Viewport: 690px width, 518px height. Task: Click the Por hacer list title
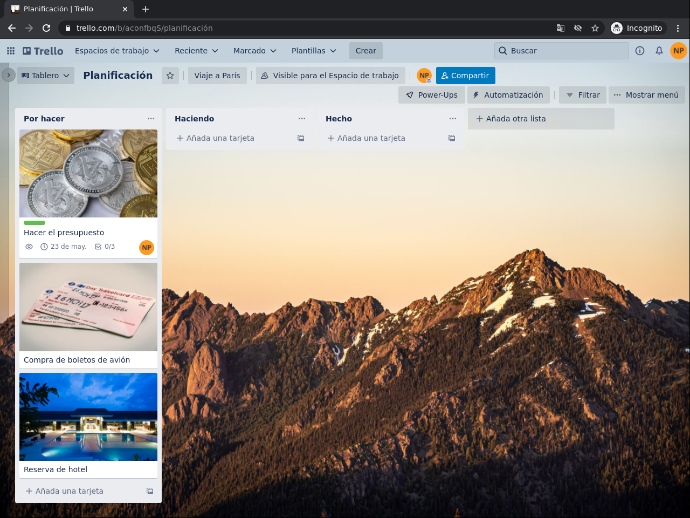[x=44, y=119]
